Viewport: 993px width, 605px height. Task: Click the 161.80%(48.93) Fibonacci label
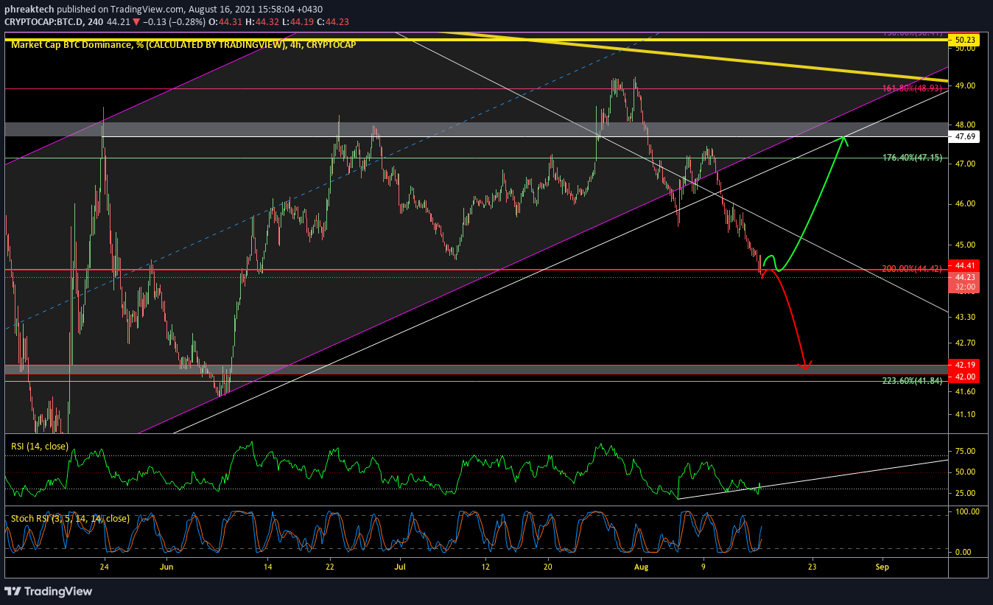pos(912,88)
